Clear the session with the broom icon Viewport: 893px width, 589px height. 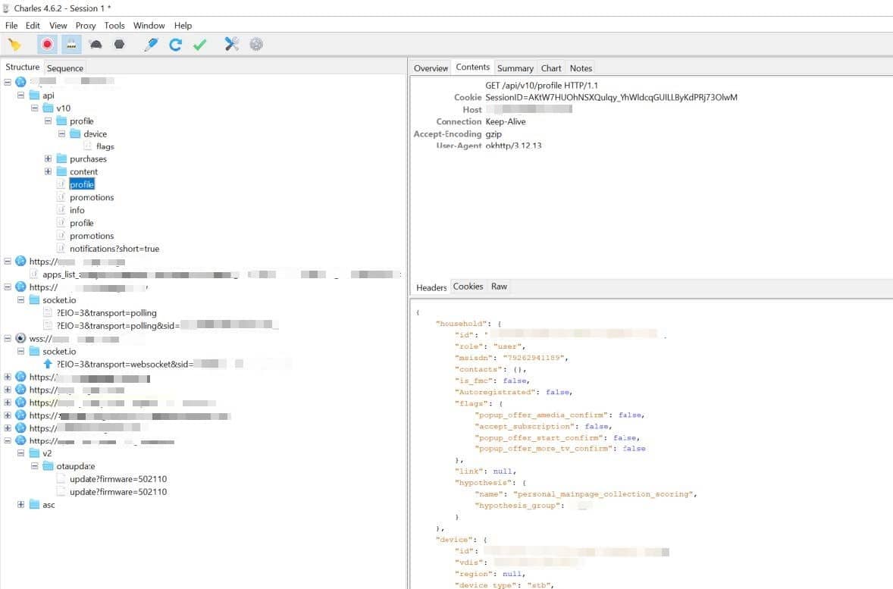(15, 45)
